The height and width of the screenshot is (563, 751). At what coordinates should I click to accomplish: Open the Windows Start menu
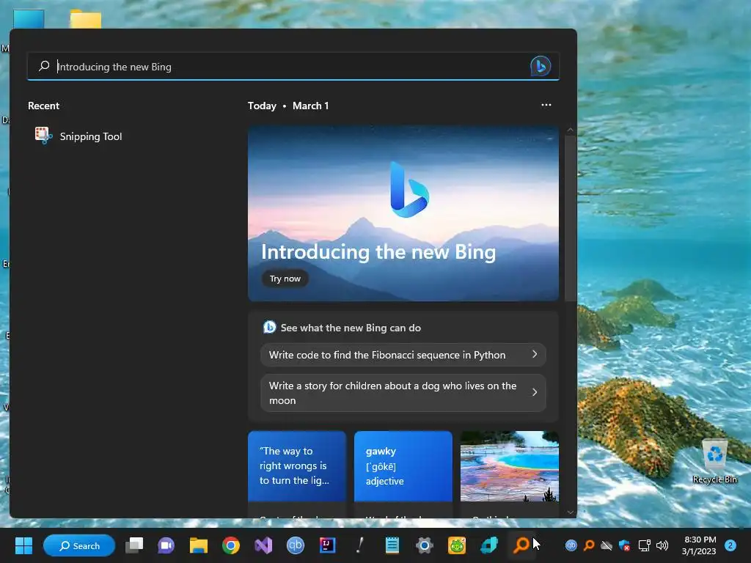[23, 545]
